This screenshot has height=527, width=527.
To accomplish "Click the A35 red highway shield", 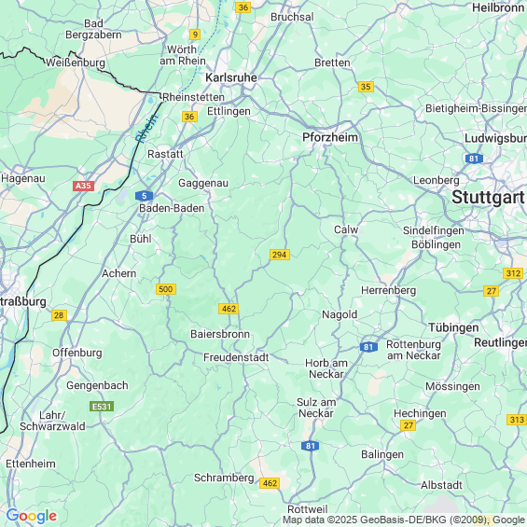I will point(83,186).
